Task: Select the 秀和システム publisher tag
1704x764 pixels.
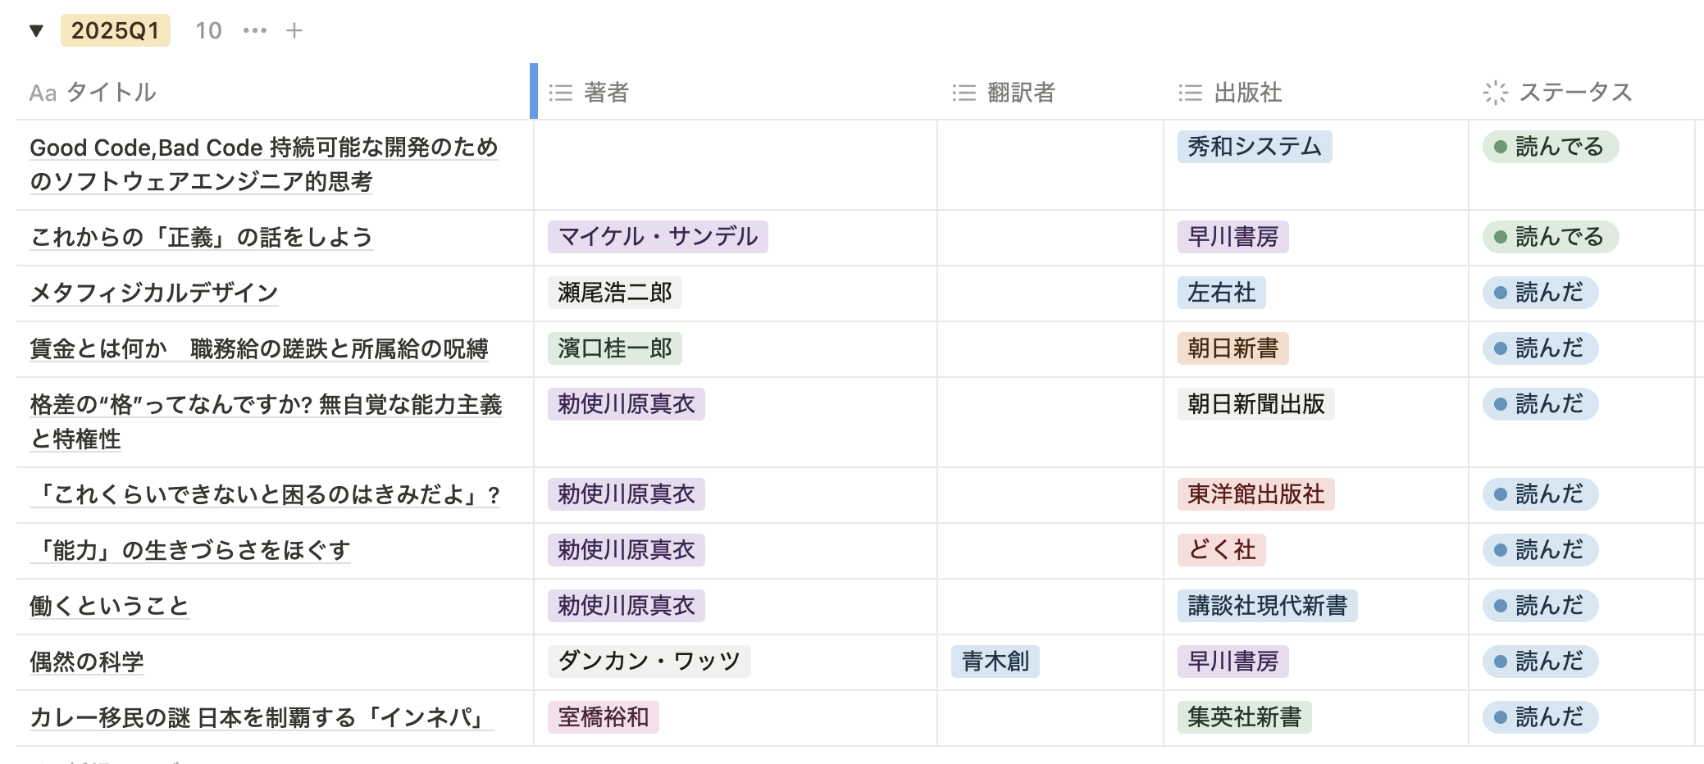Action: coord(1254,147)
